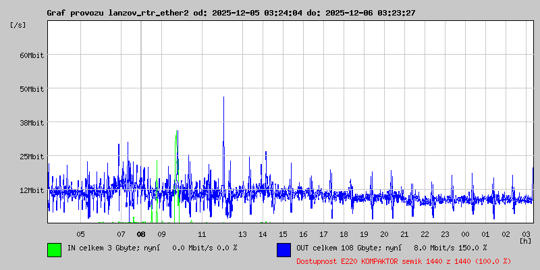540x270 pixels.
Task: Click the [/s] unit label above y-axis
Action: pos(18,24)
